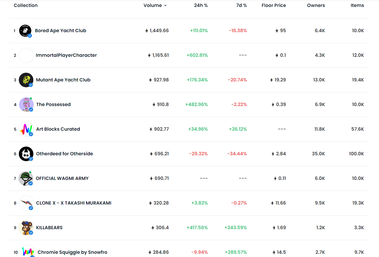Screen dimensions: 379x257
Task: Click the +111.01% 24h change
Action: coord(199,31)
